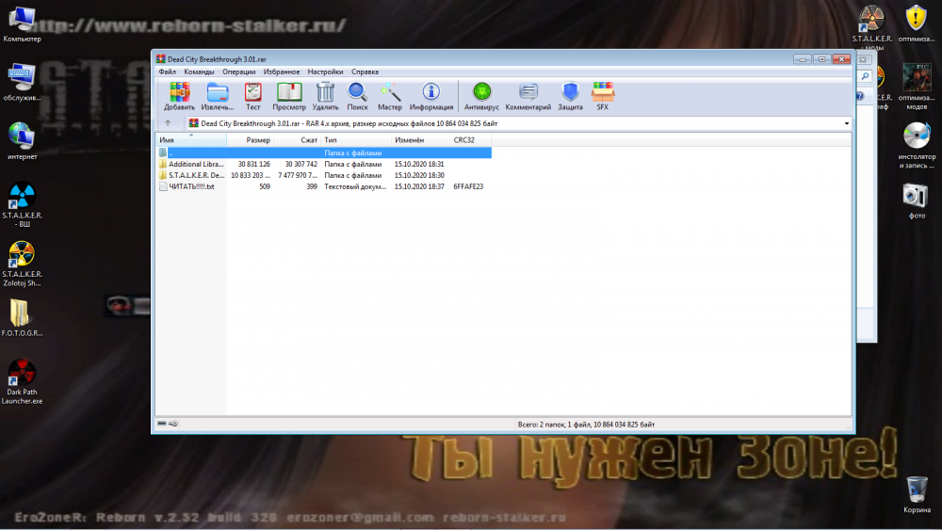Viewport: 942px width, 530px height.
Task: Go up one folder level arrow
Action: 168,123
